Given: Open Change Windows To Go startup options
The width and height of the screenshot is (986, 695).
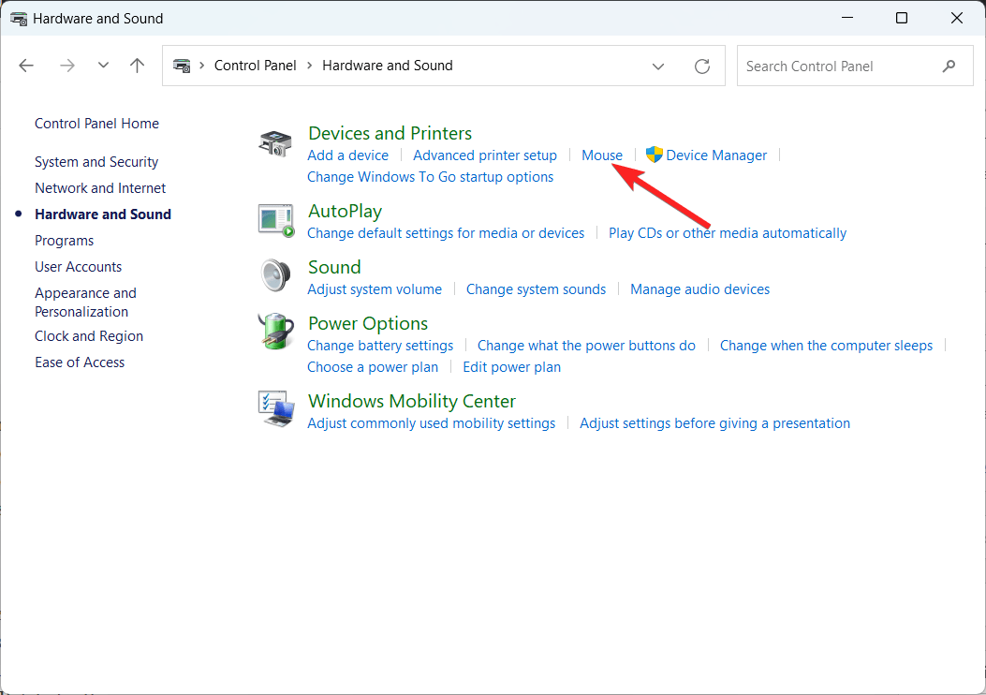Looking at the screenshot, I should pos(430,177).
